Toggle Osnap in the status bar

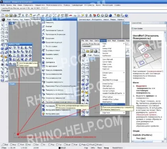click(106, 148)
